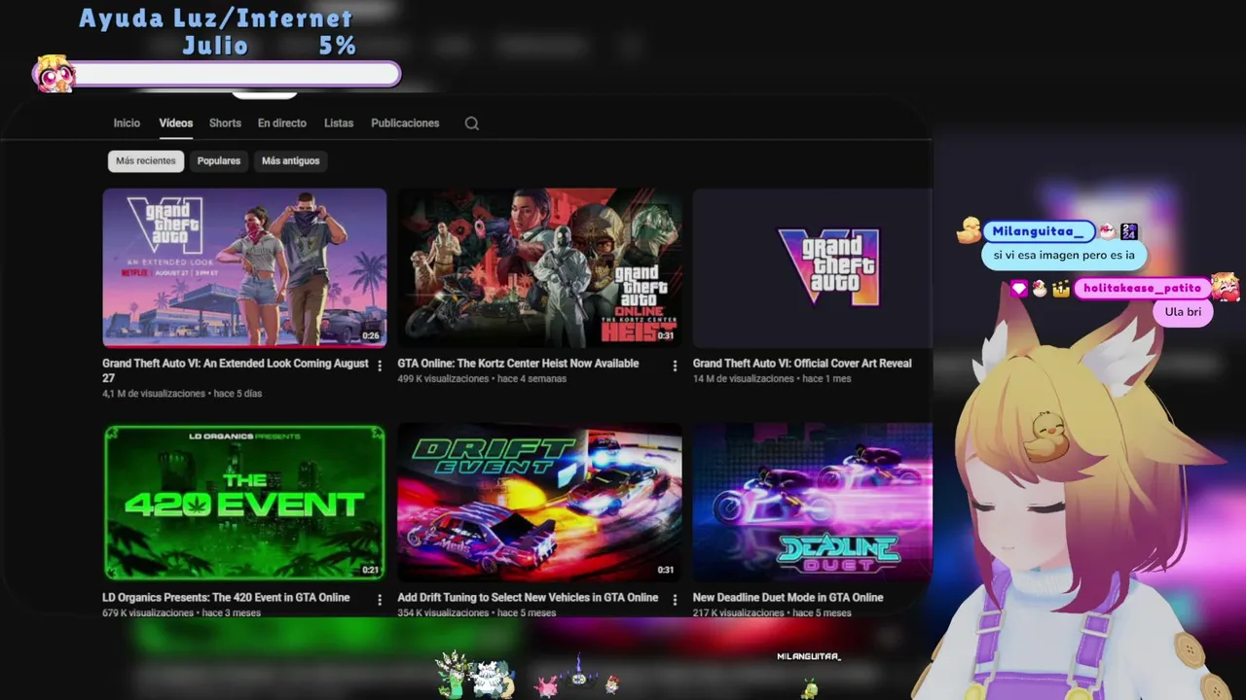
Task: Click the mascot icon on the donation goal bar
Action: pyautogui.click(x=54, y=74)
